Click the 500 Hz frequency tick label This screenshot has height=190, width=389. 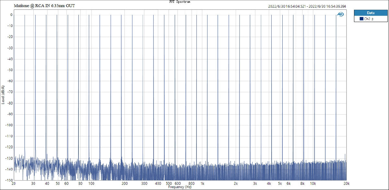pos(169,184)
